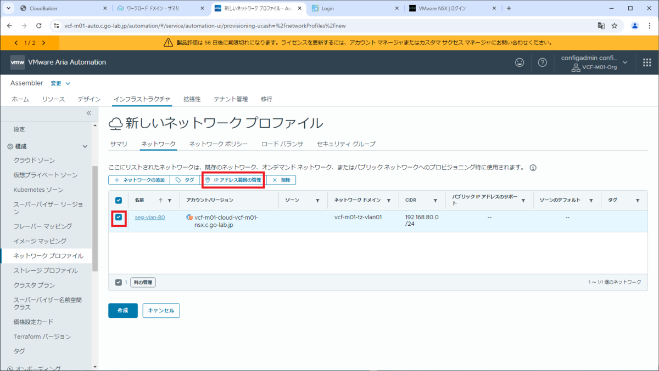The height and width of the screenshot is (371, 659).
Task: Open the テナント管理 menu
Action: point(231,99)
